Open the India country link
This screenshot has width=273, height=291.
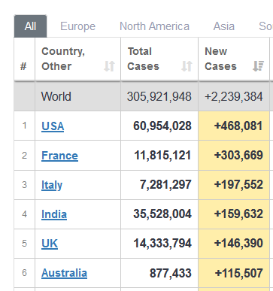click(54, 214)
